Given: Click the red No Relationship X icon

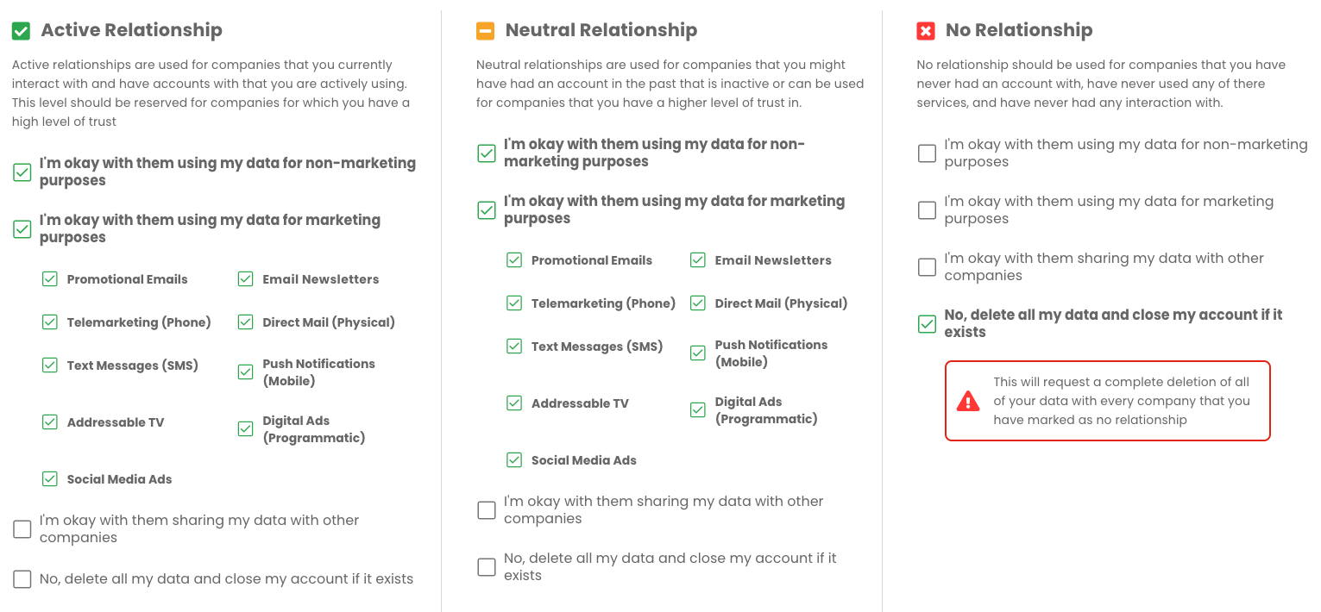Looking at the screenshot, I should (926, 31).
